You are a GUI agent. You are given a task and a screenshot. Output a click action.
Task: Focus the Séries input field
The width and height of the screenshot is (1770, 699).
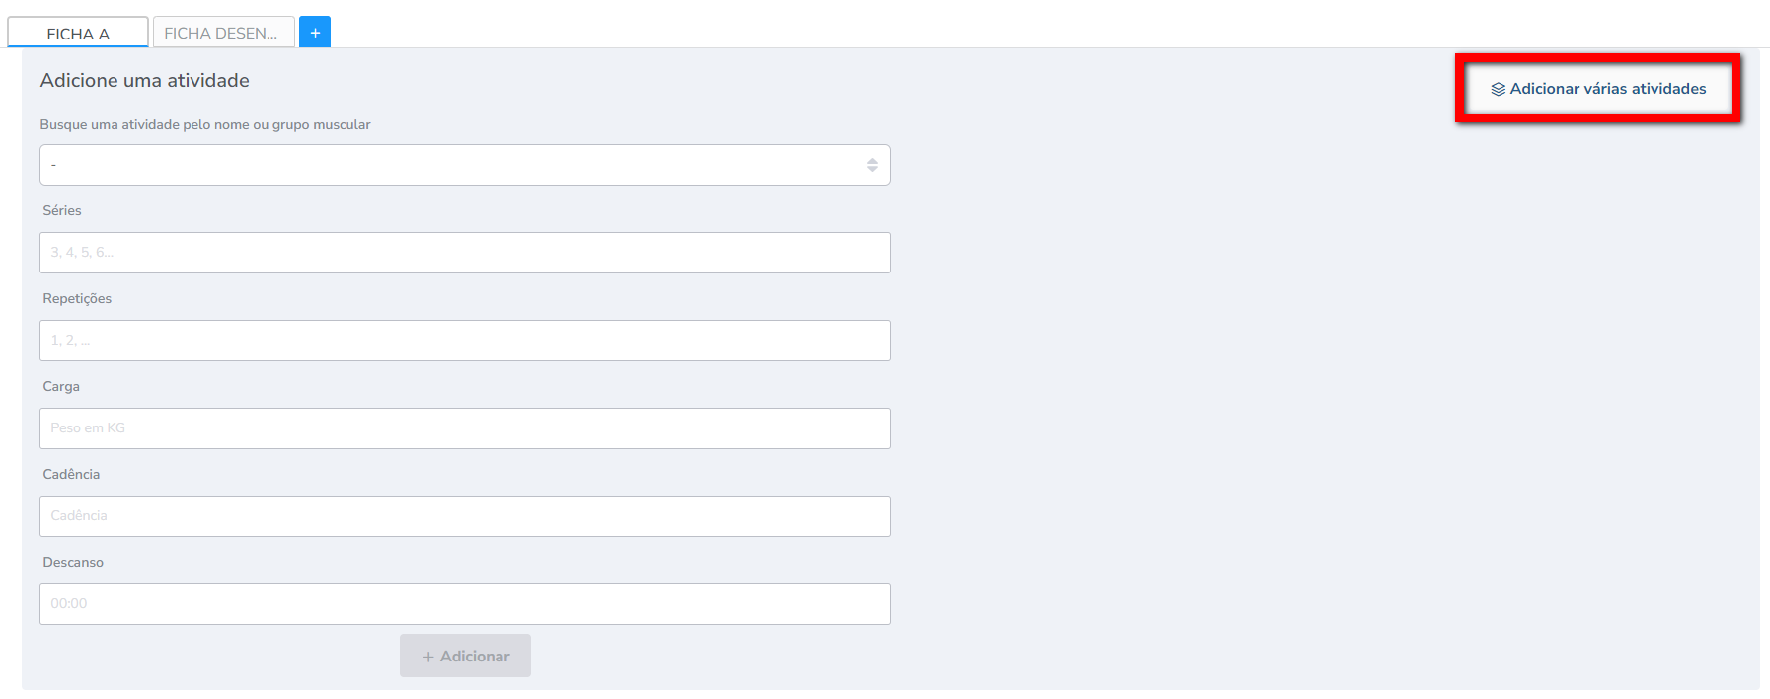[465, 253]
